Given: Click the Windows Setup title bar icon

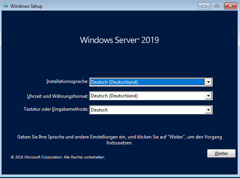Looking at the screenshot, I should [5, 5].
